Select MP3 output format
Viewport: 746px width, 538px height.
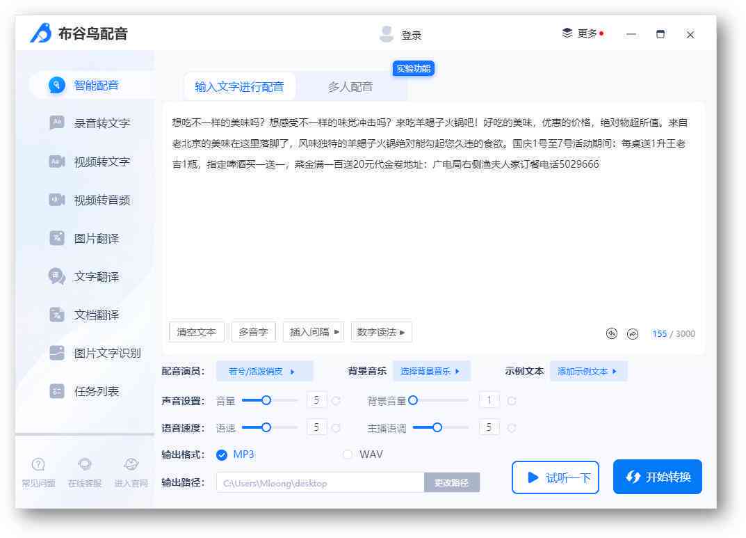[222, 454]
